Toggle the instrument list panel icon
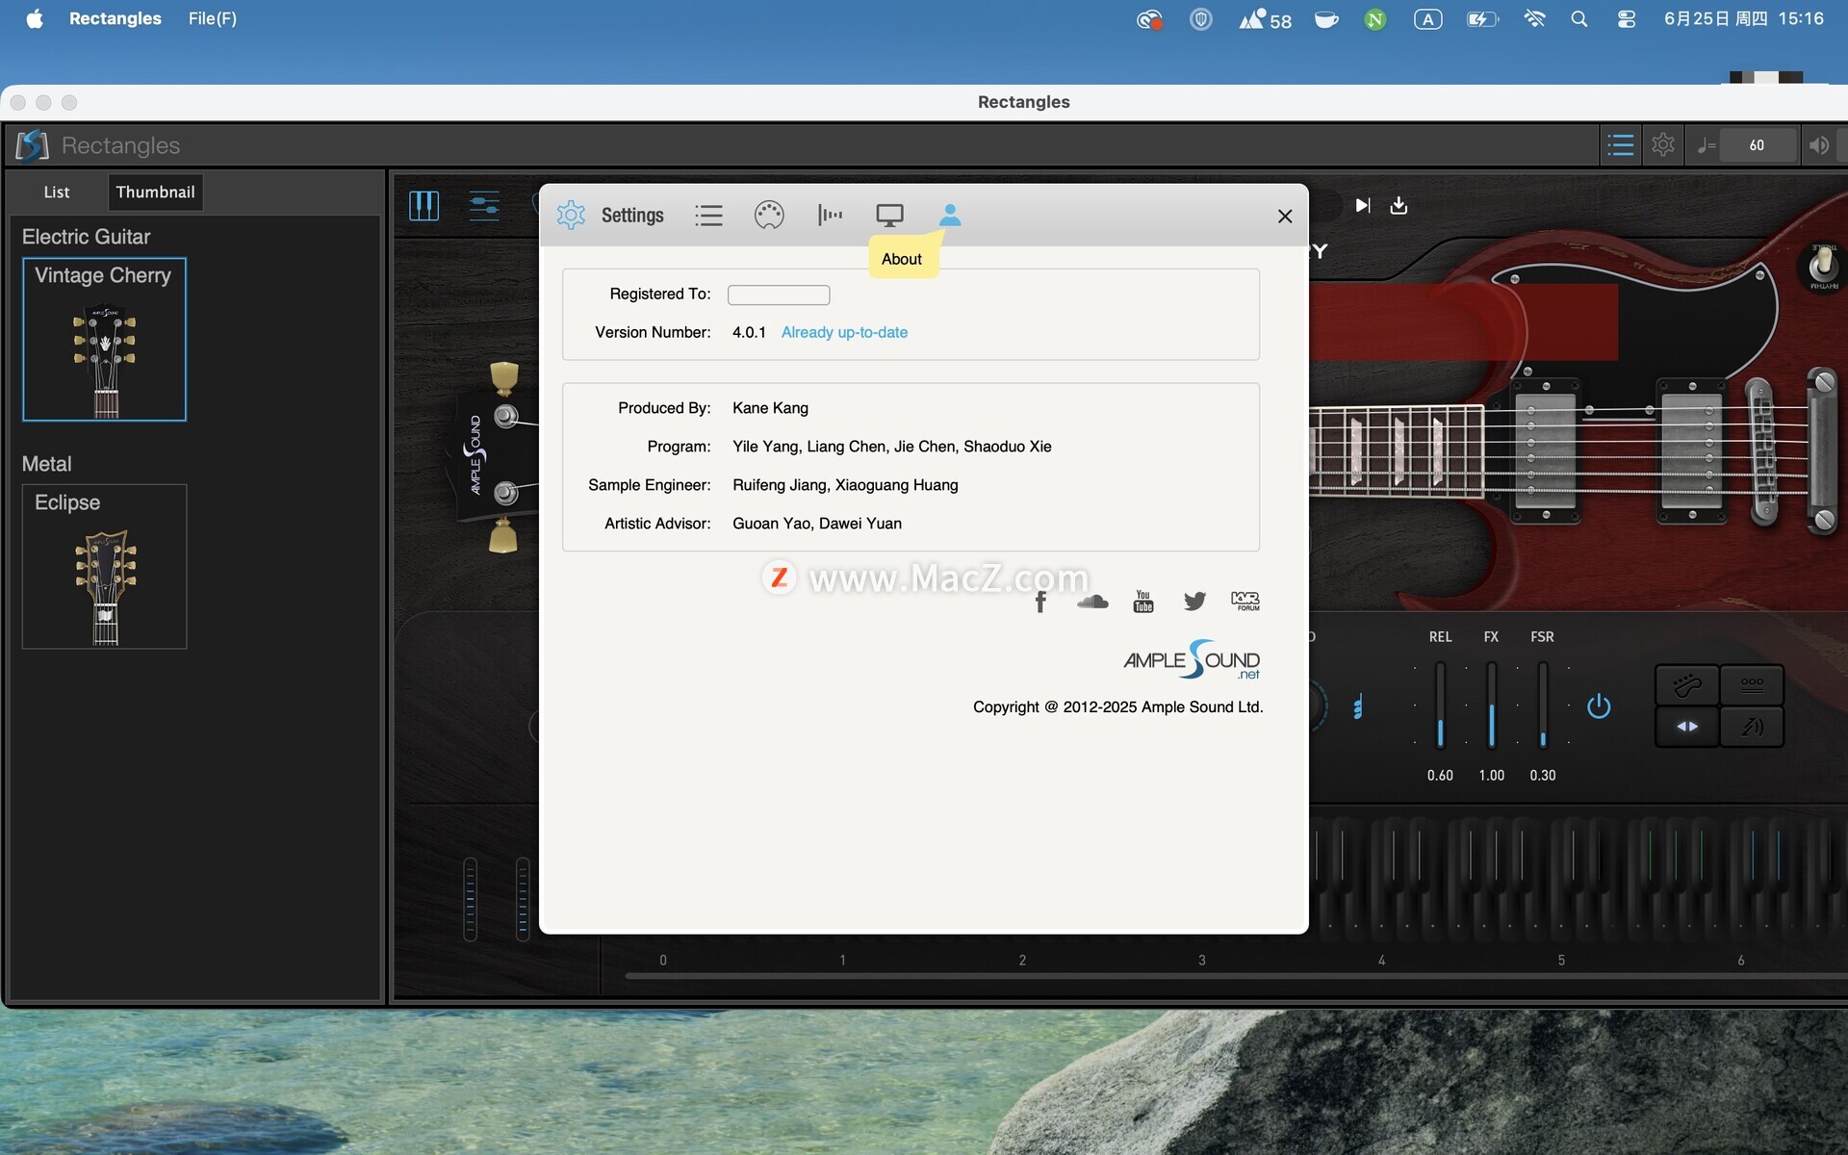The width and height of the screenshot is (1848, 1155). (x=1621, y=145)
